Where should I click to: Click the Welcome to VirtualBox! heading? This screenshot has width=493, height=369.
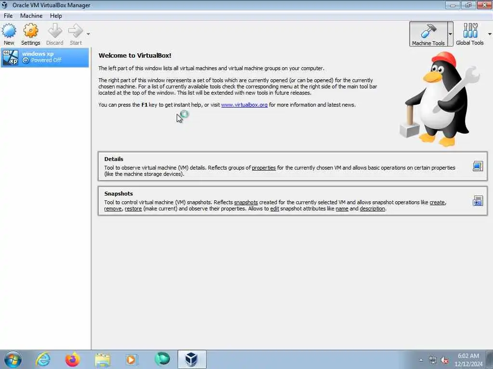click(135, 56)
